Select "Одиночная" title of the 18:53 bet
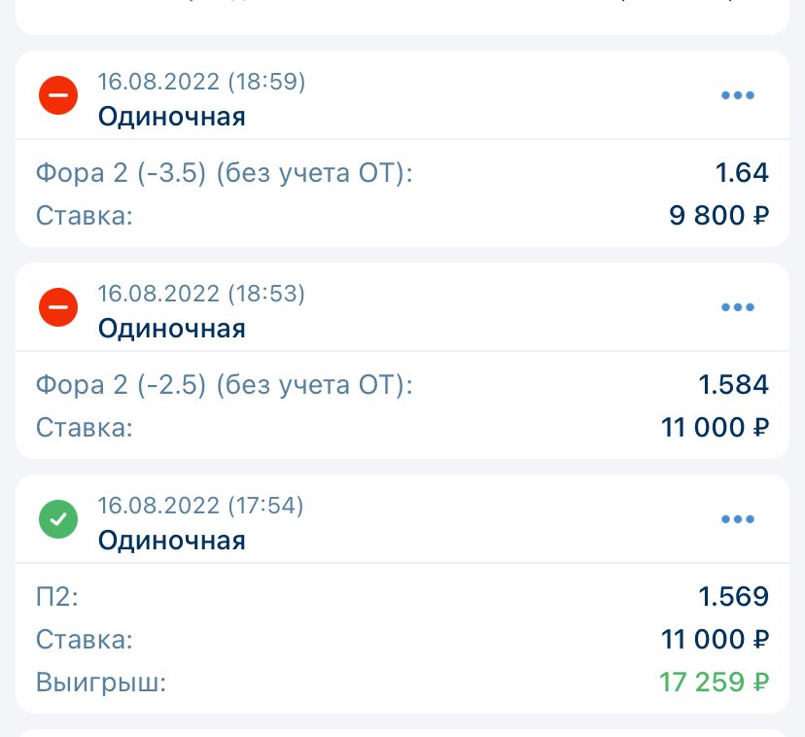 [171, 329]
